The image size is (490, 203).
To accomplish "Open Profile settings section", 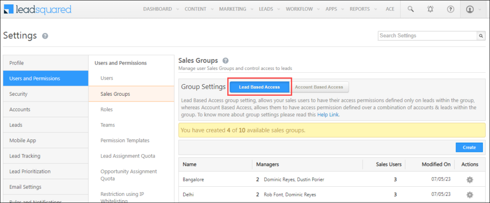I will coord(46,63).
